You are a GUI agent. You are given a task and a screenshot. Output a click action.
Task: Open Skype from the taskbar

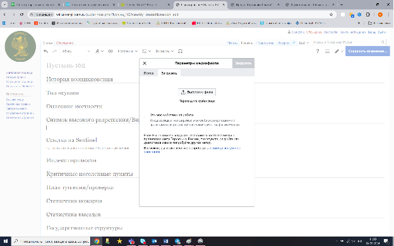coord(143,241)
